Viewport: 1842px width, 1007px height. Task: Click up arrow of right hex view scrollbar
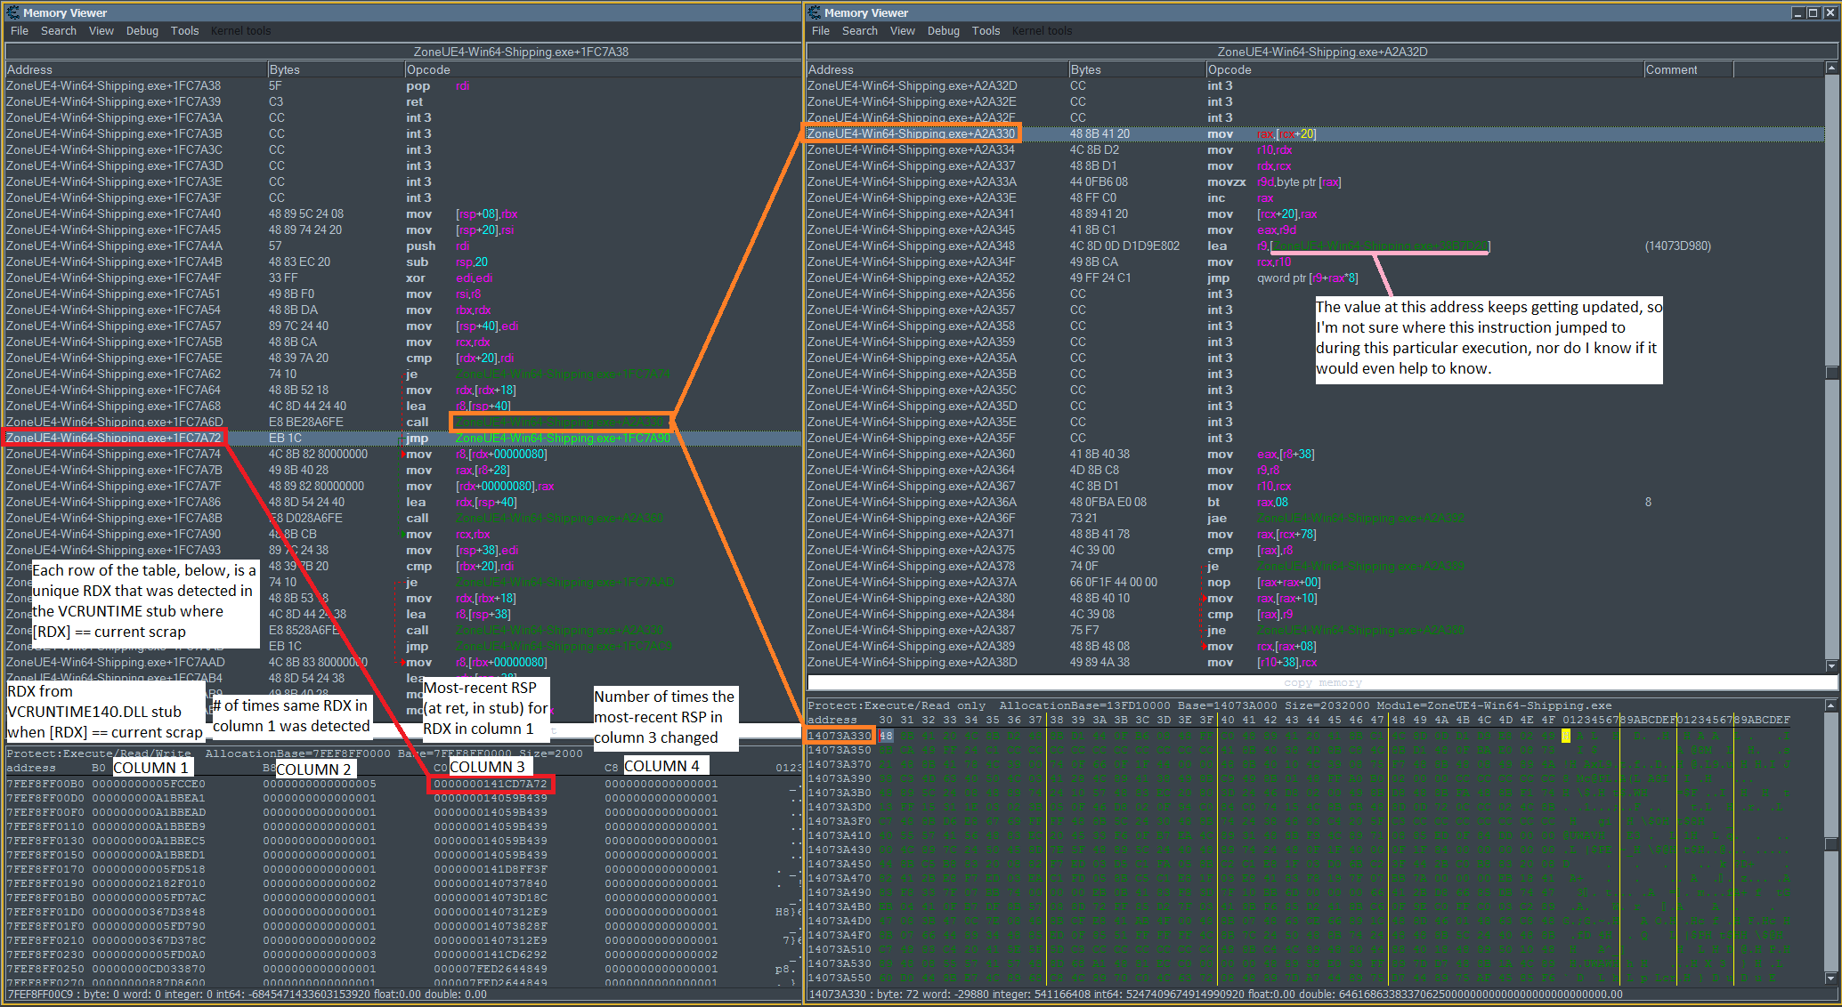[x=1831, y=705]
